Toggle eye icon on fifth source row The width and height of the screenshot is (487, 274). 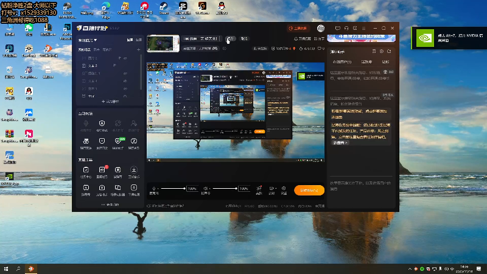coord(125,88)
